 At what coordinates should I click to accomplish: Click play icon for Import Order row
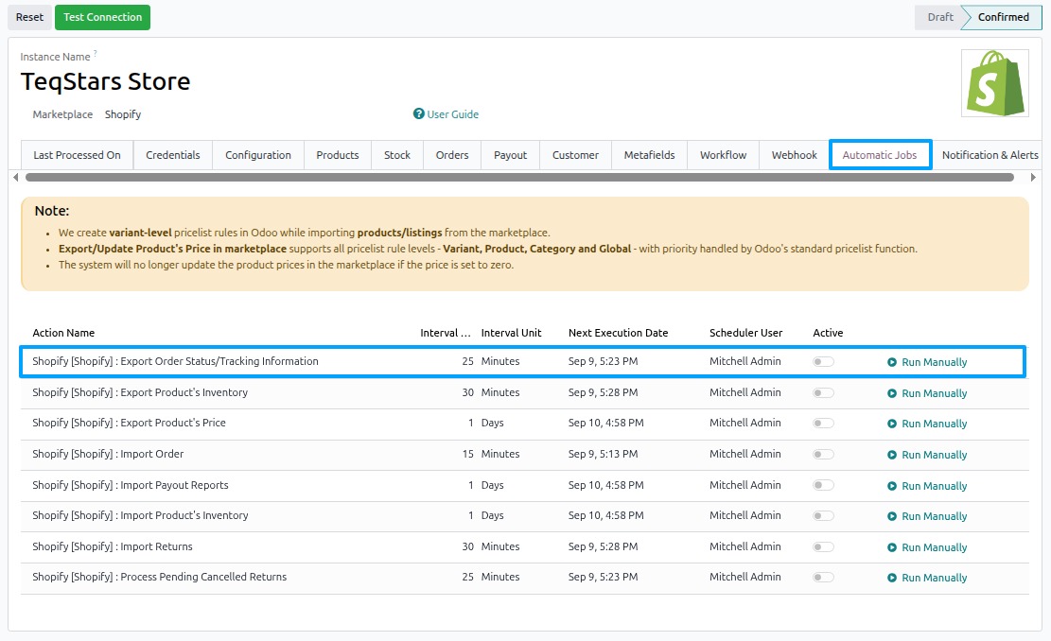point(892,455)
